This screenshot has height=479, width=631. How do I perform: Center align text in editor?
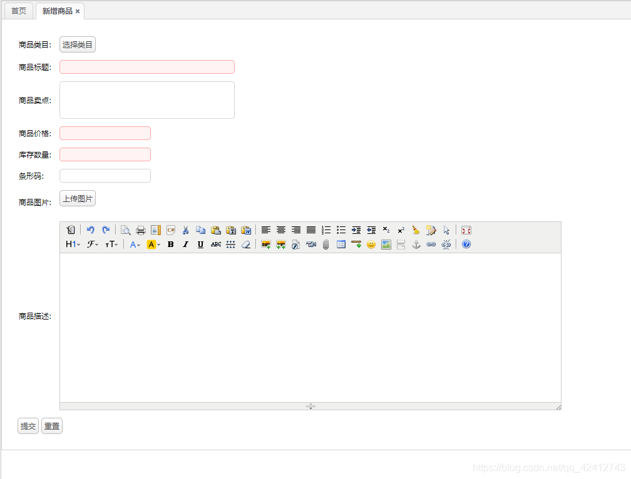click(x=281, y=230)
